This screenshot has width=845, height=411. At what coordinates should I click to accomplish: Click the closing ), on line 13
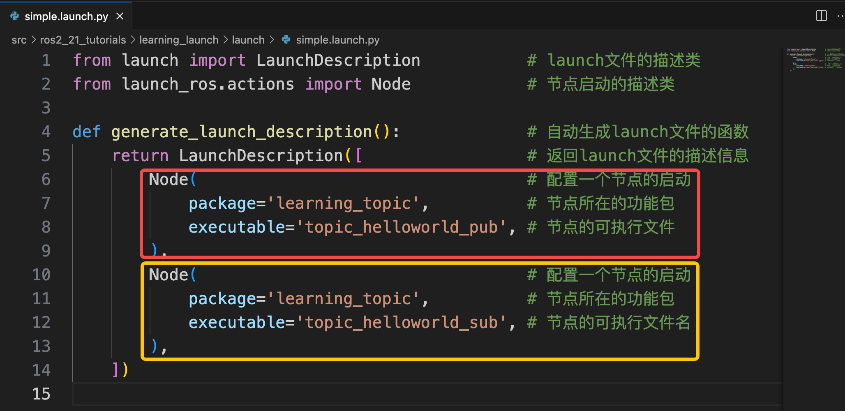pyautogui.click(x=159, y=346)
